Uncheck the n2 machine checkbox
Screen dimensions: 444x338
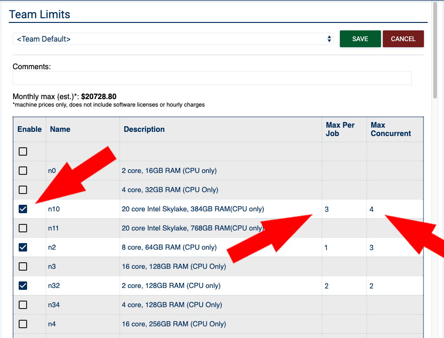[x=23, y=247]
